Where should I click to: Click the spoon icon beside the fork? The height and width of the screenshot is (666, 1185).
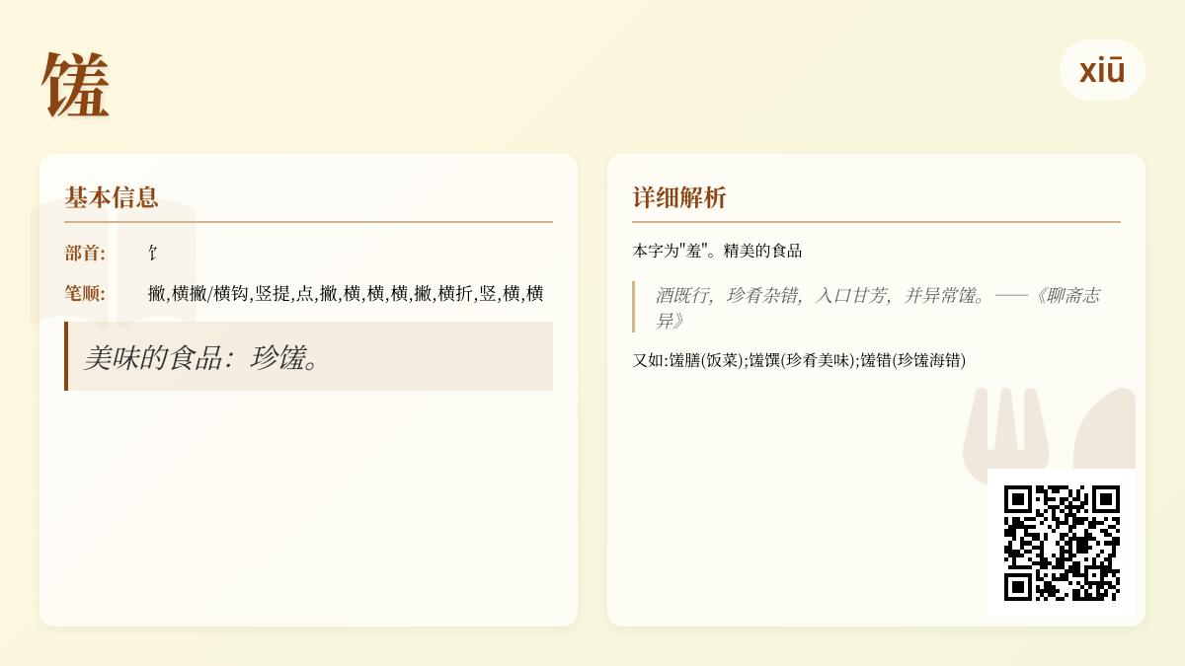[x=1106, y=426]
